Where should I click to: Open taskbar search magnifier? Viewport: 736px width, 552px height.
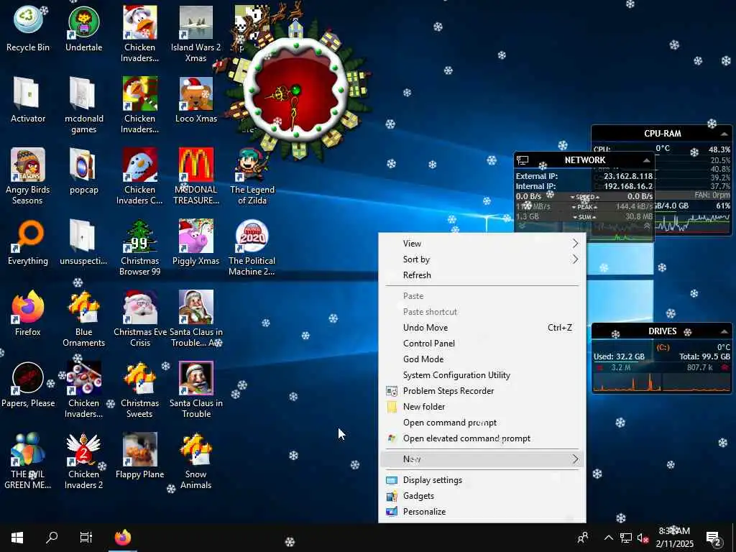[x=52, y=538]
